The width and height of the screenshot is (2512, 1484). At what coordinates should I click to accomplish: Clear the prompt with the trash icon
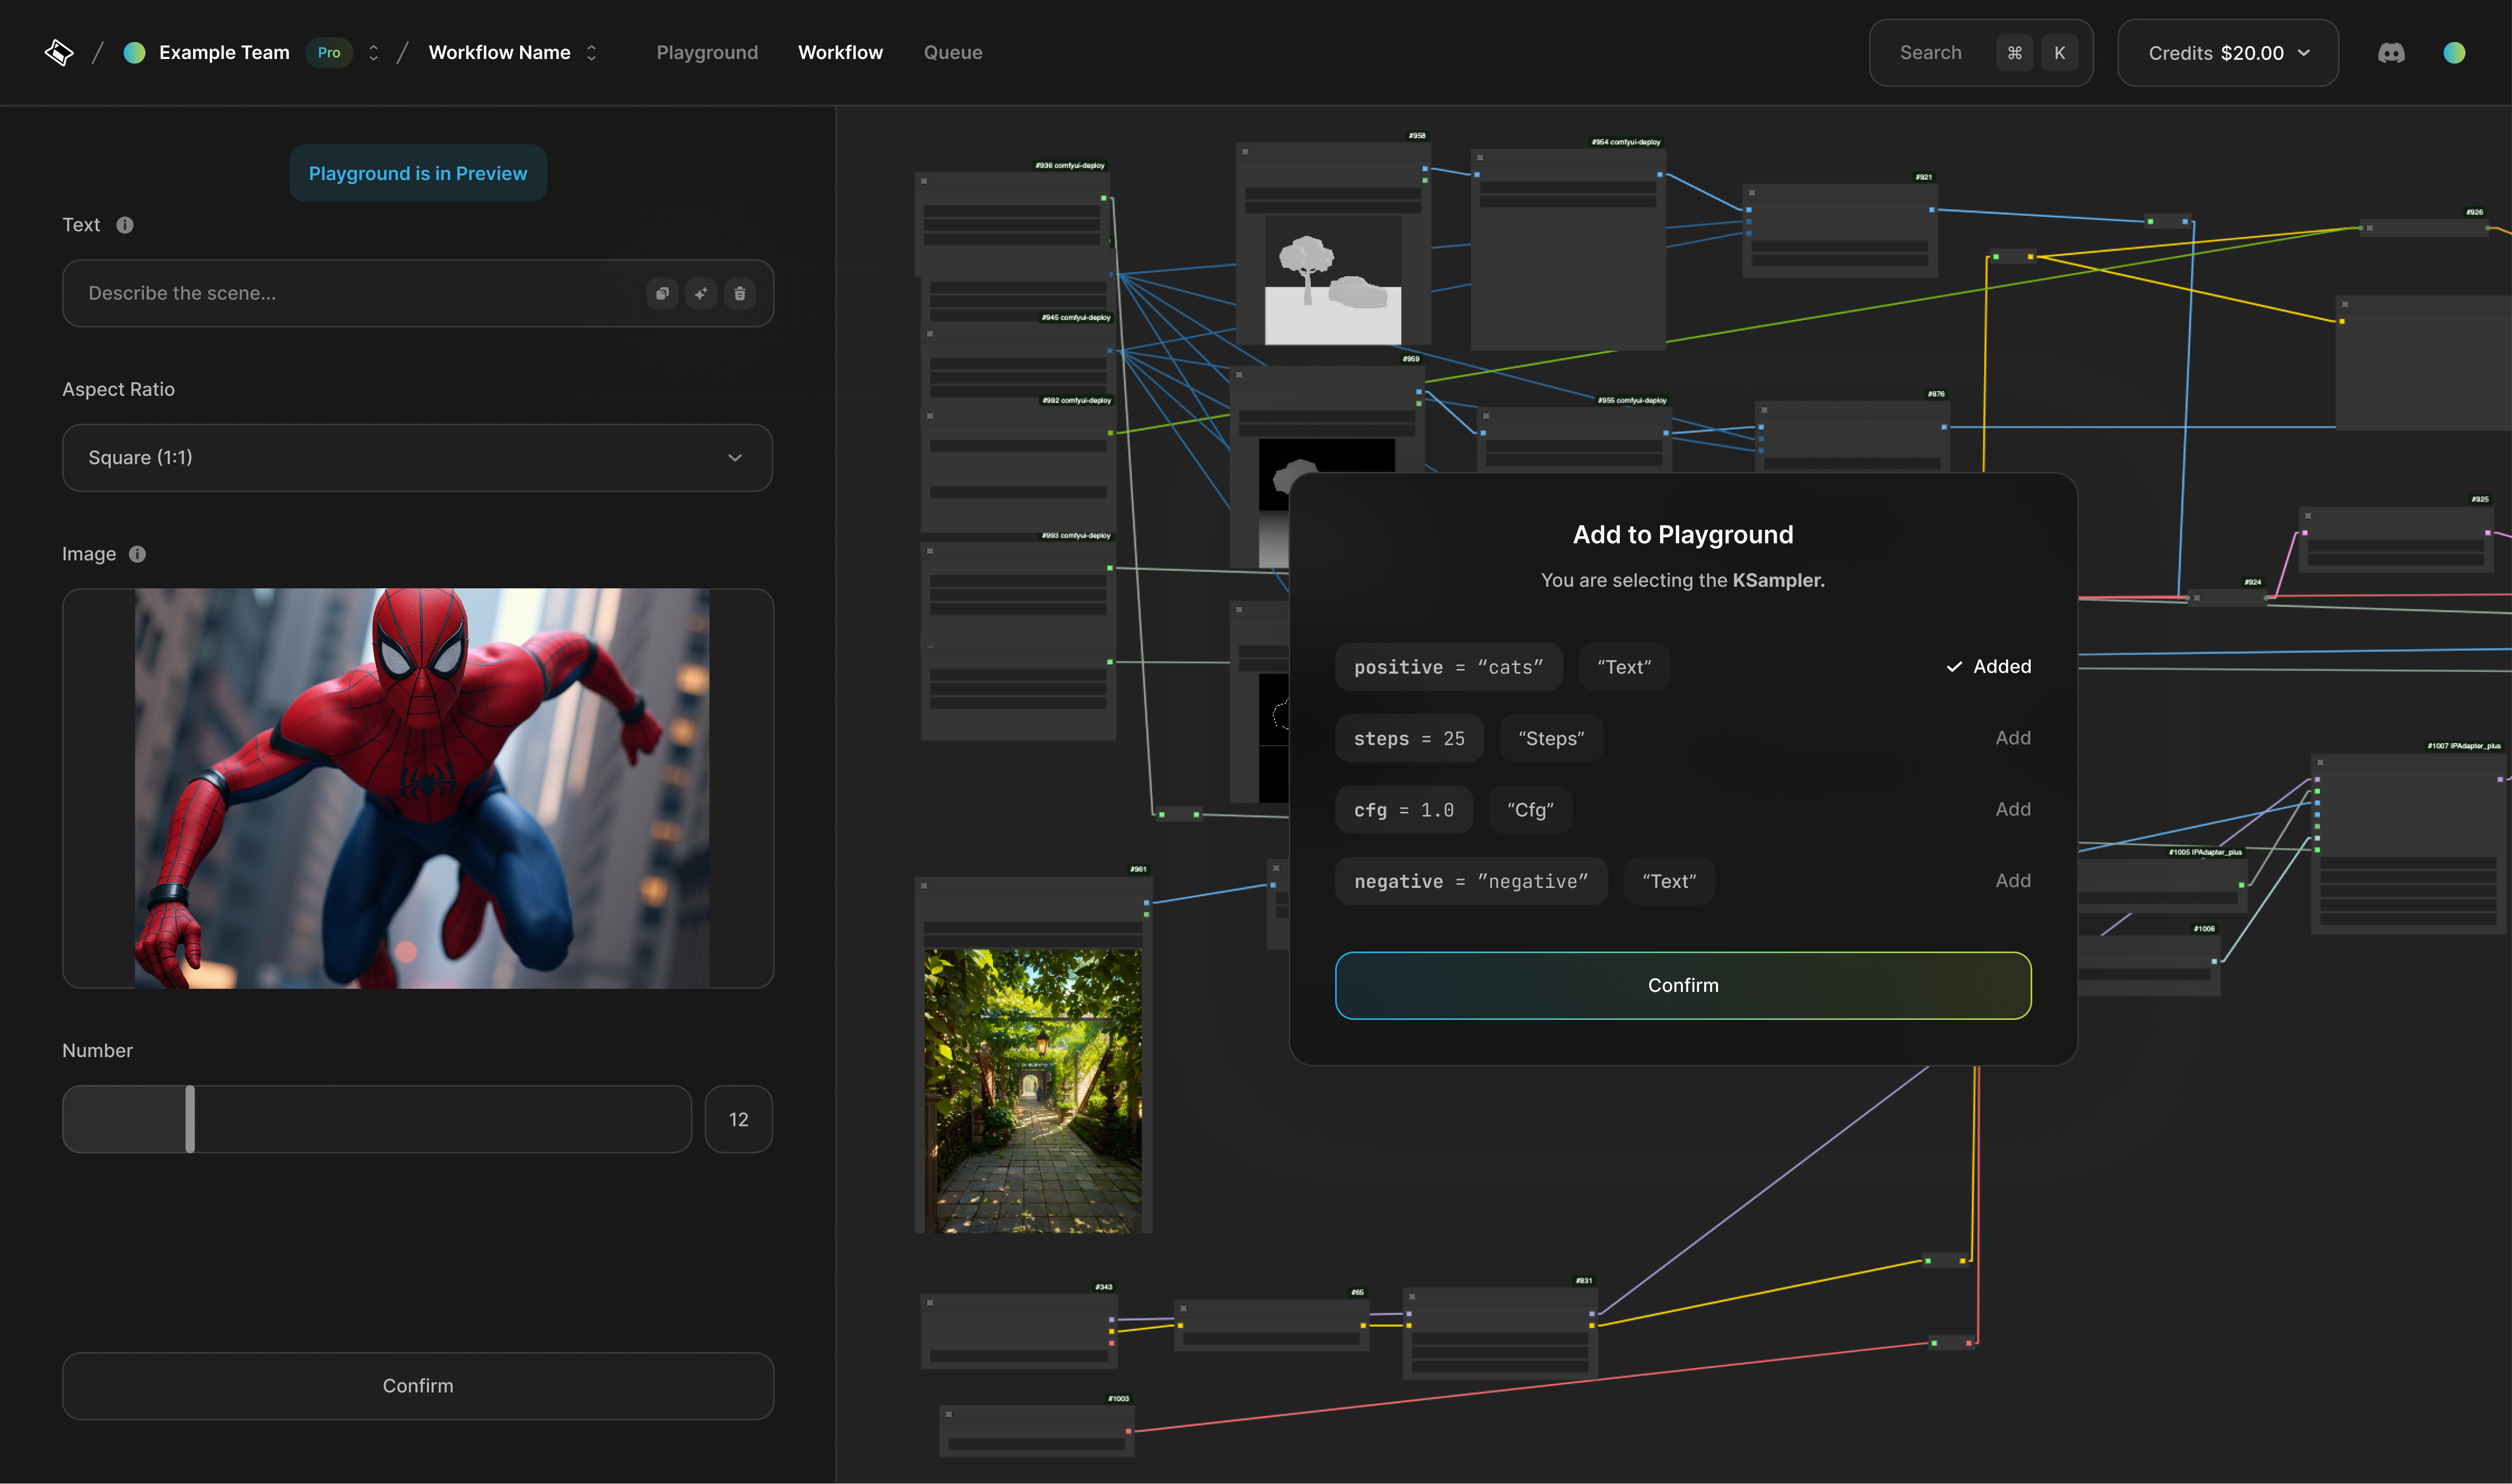[740, 293]
